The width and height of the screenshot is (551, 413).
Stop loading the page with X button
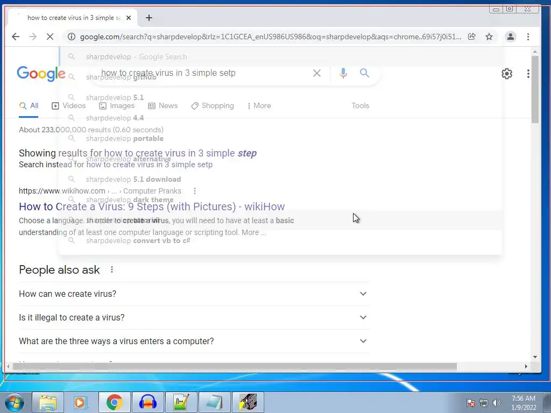point(50,37)
